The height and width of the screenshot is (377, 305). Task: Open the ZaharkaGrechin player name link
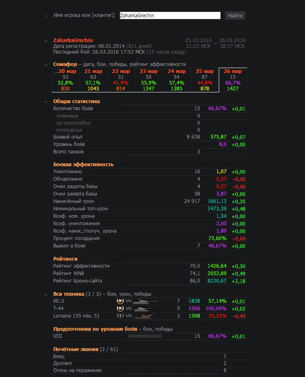[x=73, y=40]
